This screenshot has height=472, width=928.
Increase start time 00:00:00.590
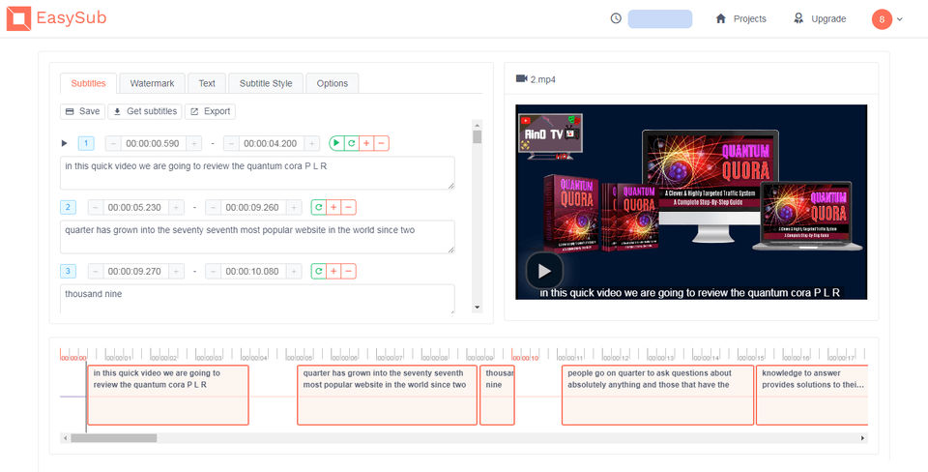(x=193, y=143)
